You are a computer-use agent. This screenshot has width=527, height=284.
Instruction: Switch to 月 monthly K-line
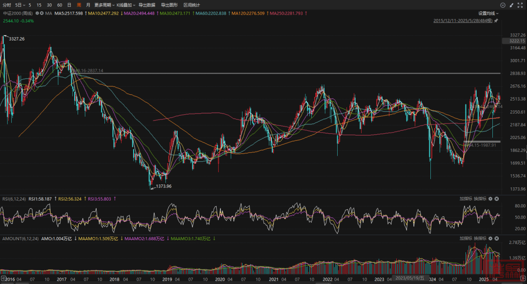(x=88, y=5)
